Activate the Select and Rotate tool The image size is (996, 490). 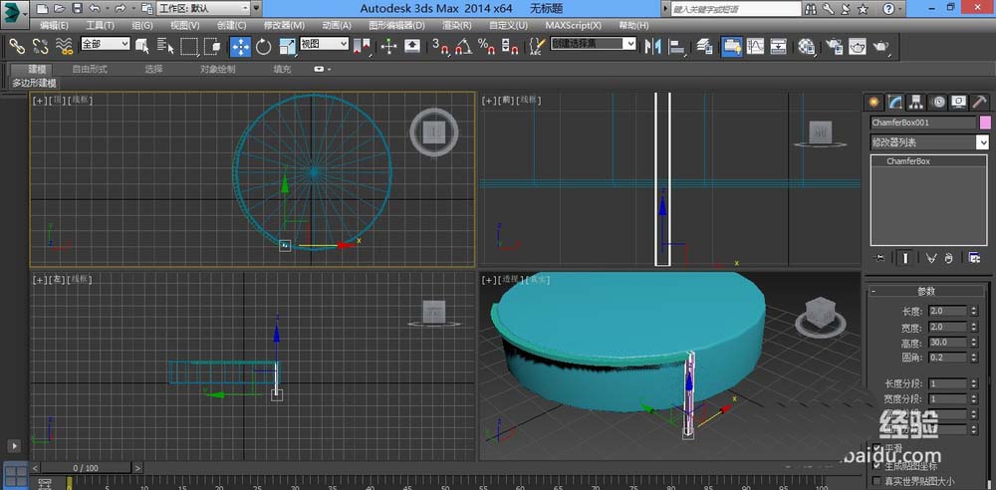[264, 46]
